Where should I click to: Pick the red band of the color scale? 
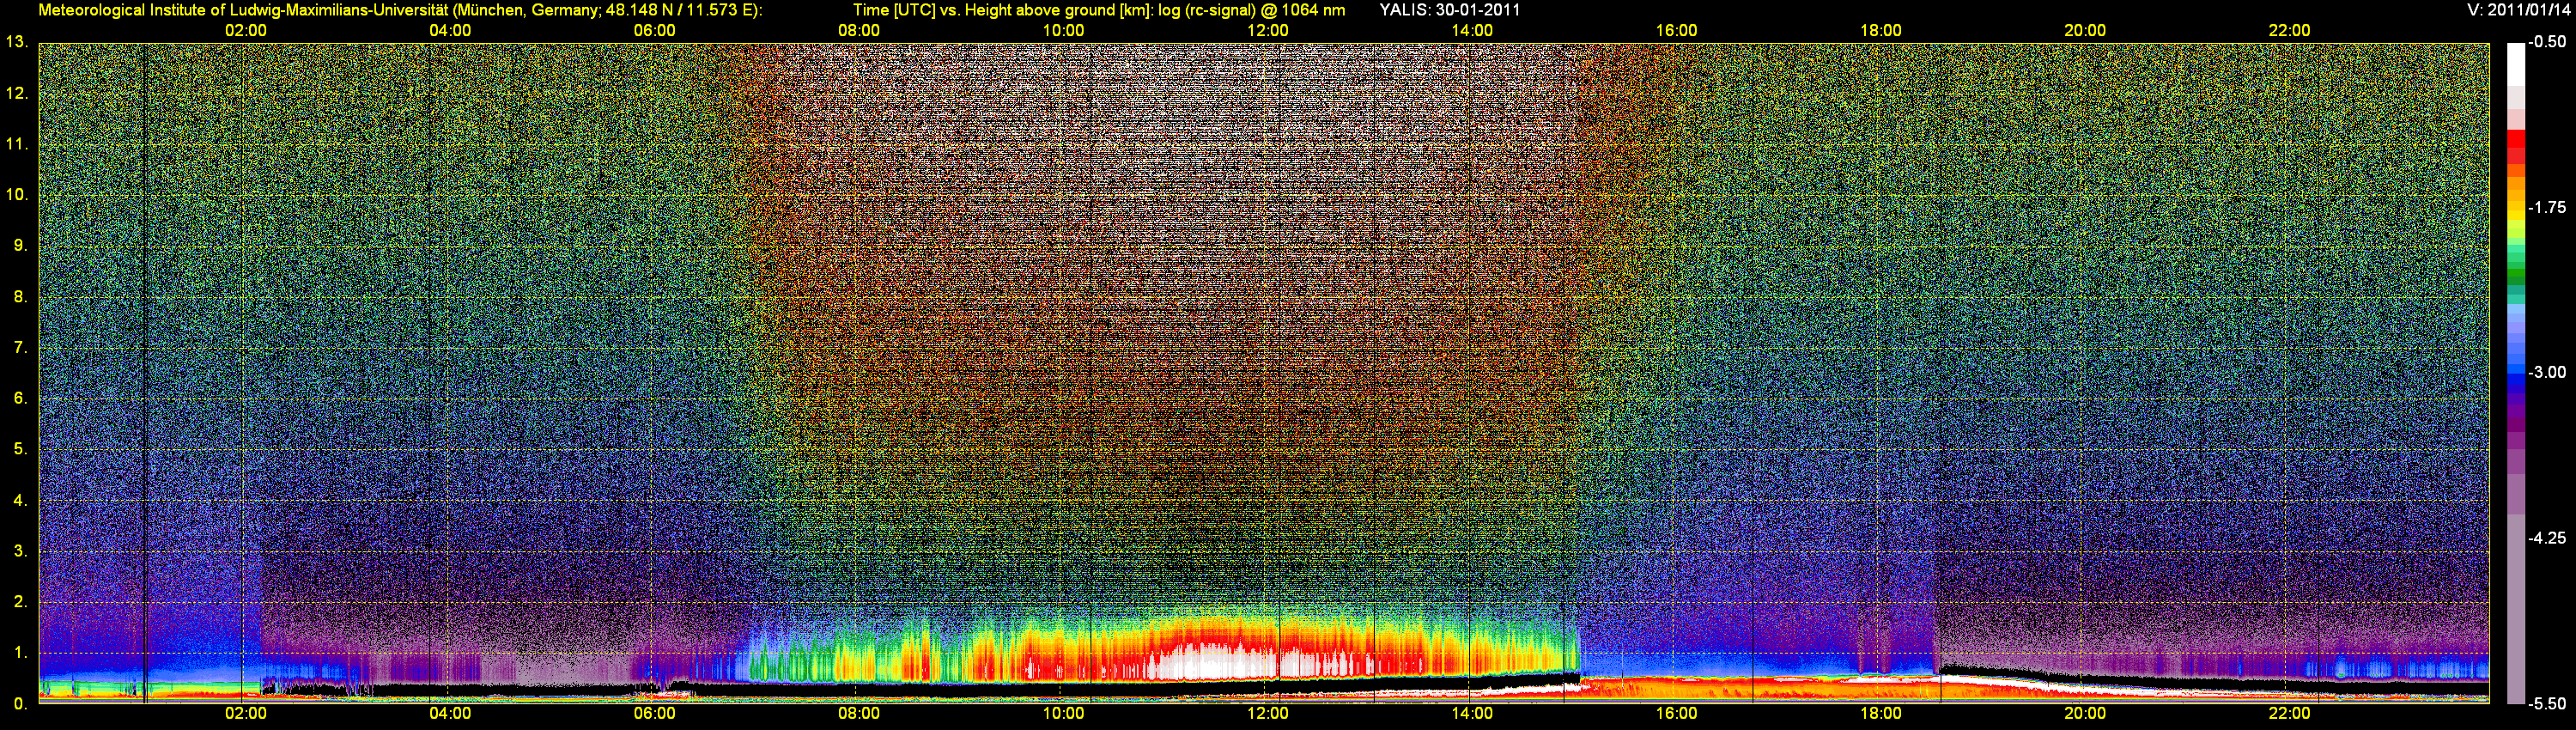pos(2515,145)
